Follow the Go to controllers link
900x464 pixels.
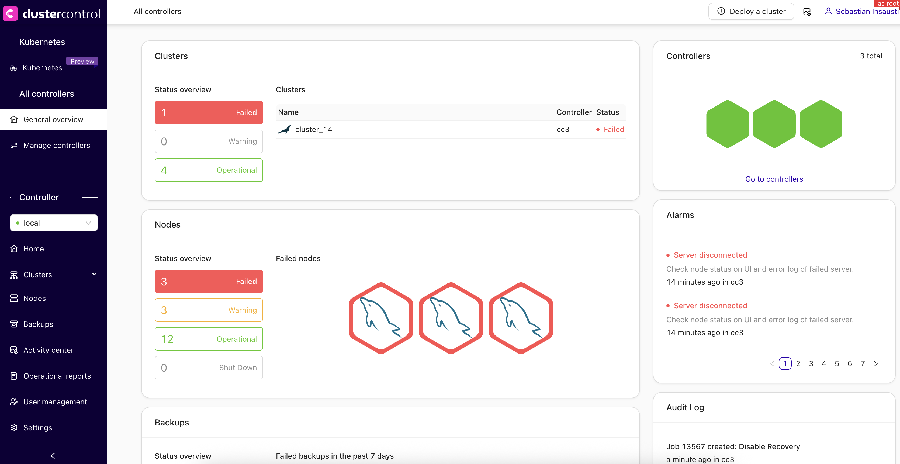tap(774, 179)
